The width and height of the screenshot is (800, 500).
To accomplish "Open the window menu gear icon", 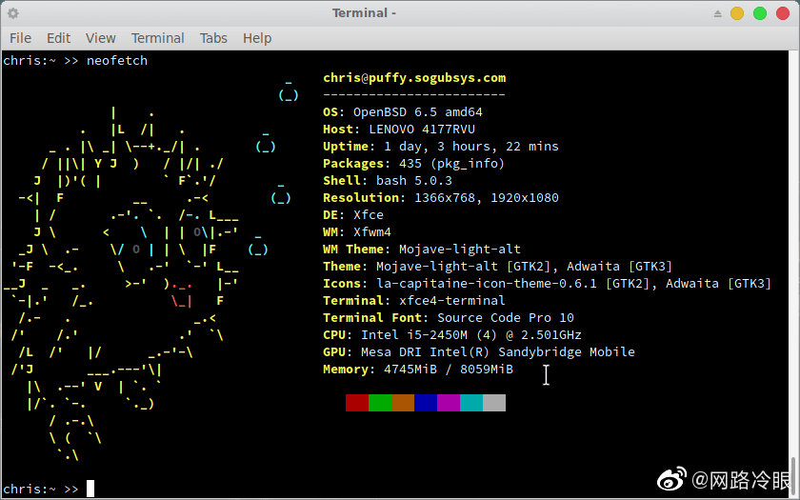I will (13, 13).
